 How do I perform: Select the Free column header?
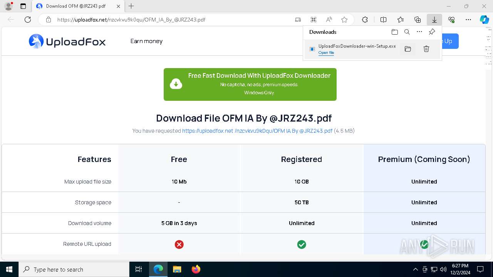[x=179, y=159]
